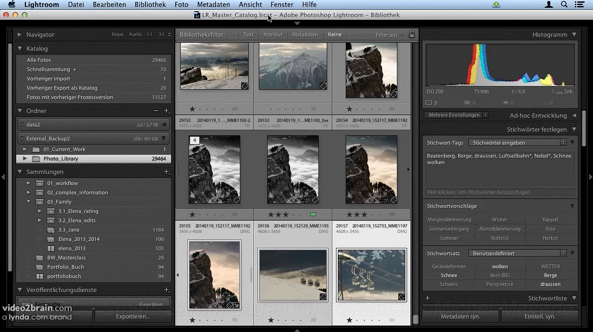Select Metadaten library filter
593x332 pixels.
click(x=305, y=34)
